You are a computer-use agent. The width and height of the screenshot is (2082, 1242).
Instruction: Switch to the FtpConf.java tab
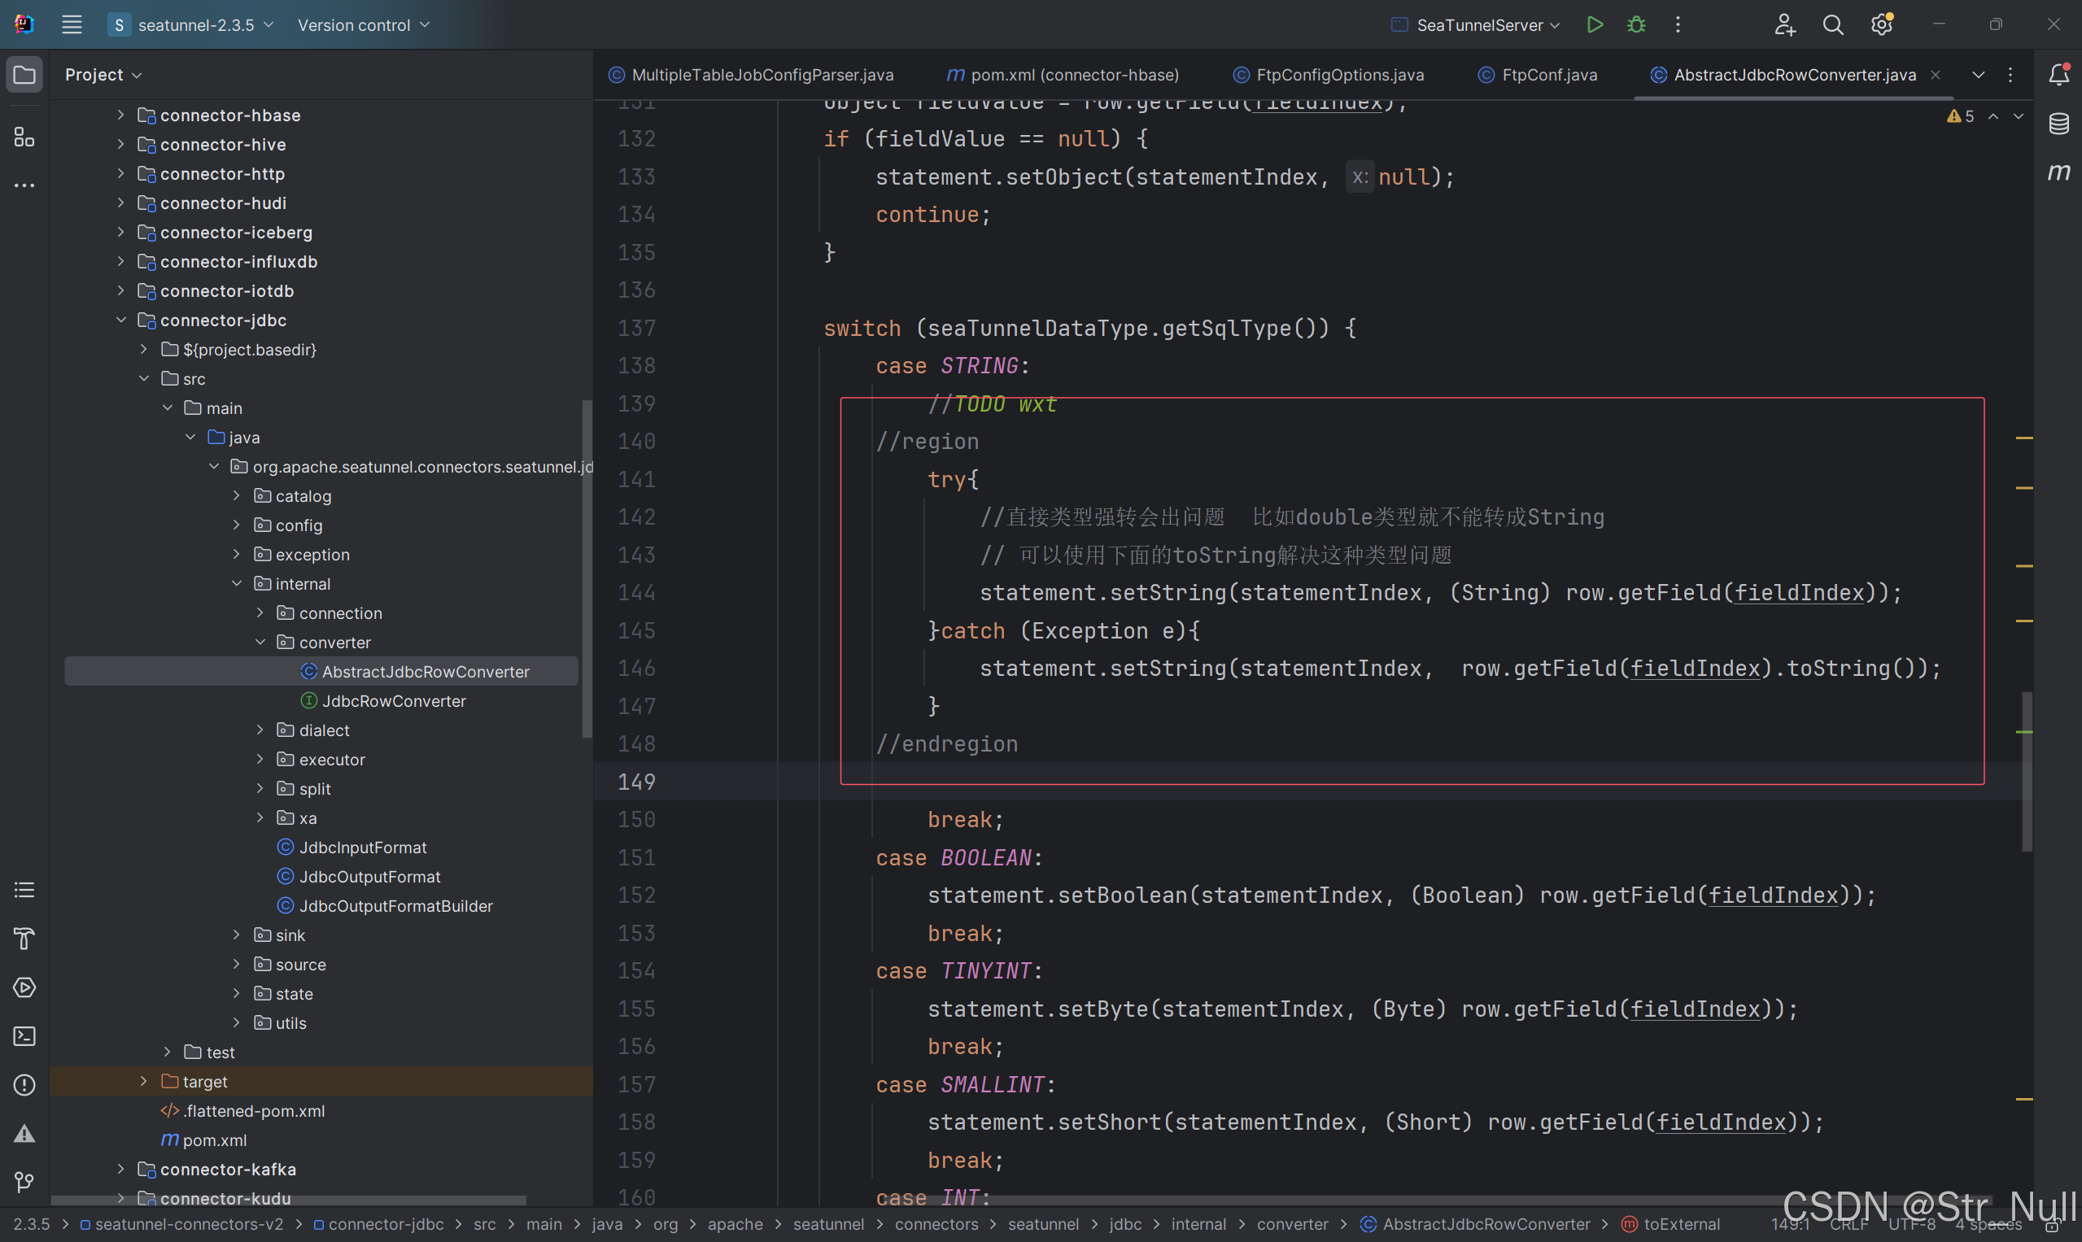click(x=1548, y=75)
